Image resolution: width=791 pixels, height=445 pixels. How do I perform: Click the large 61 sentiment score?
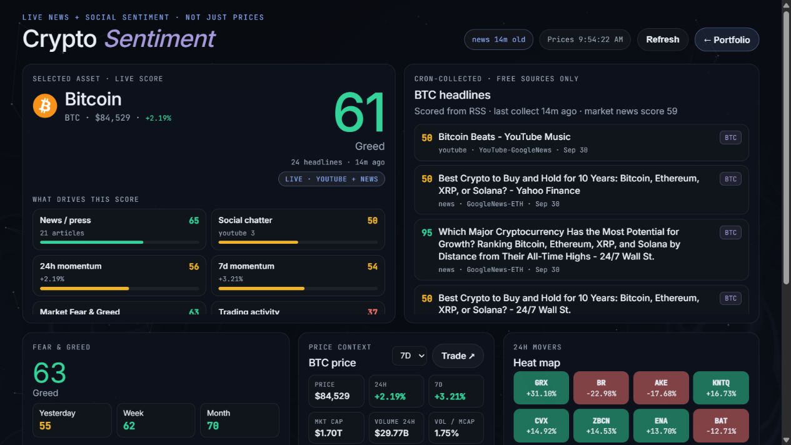(360, 113)
